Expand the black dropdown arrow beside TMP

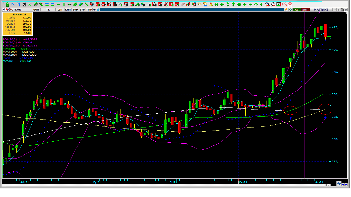pos(94,9)
